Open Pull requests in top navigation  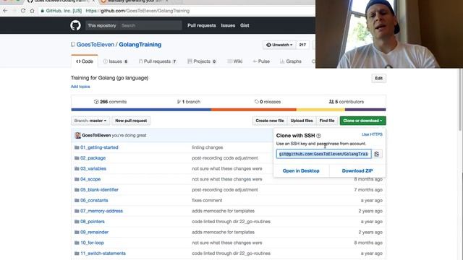[201, 25]
